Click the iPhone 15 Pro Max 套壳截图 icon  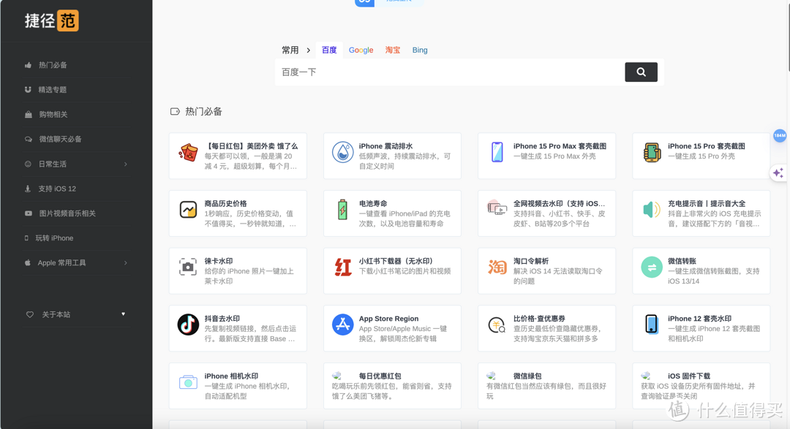pos(497,152)
